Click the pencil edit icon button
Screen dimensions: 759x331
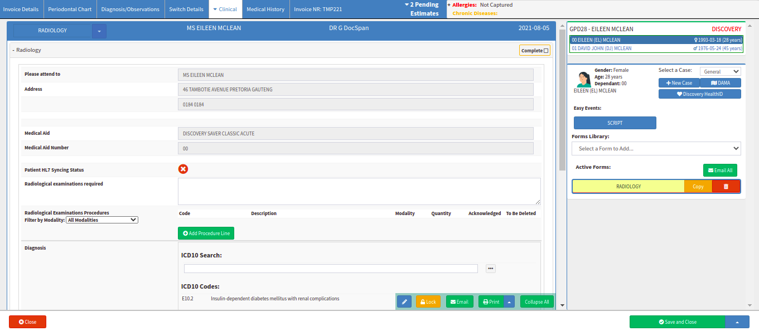tap(404, 301)
